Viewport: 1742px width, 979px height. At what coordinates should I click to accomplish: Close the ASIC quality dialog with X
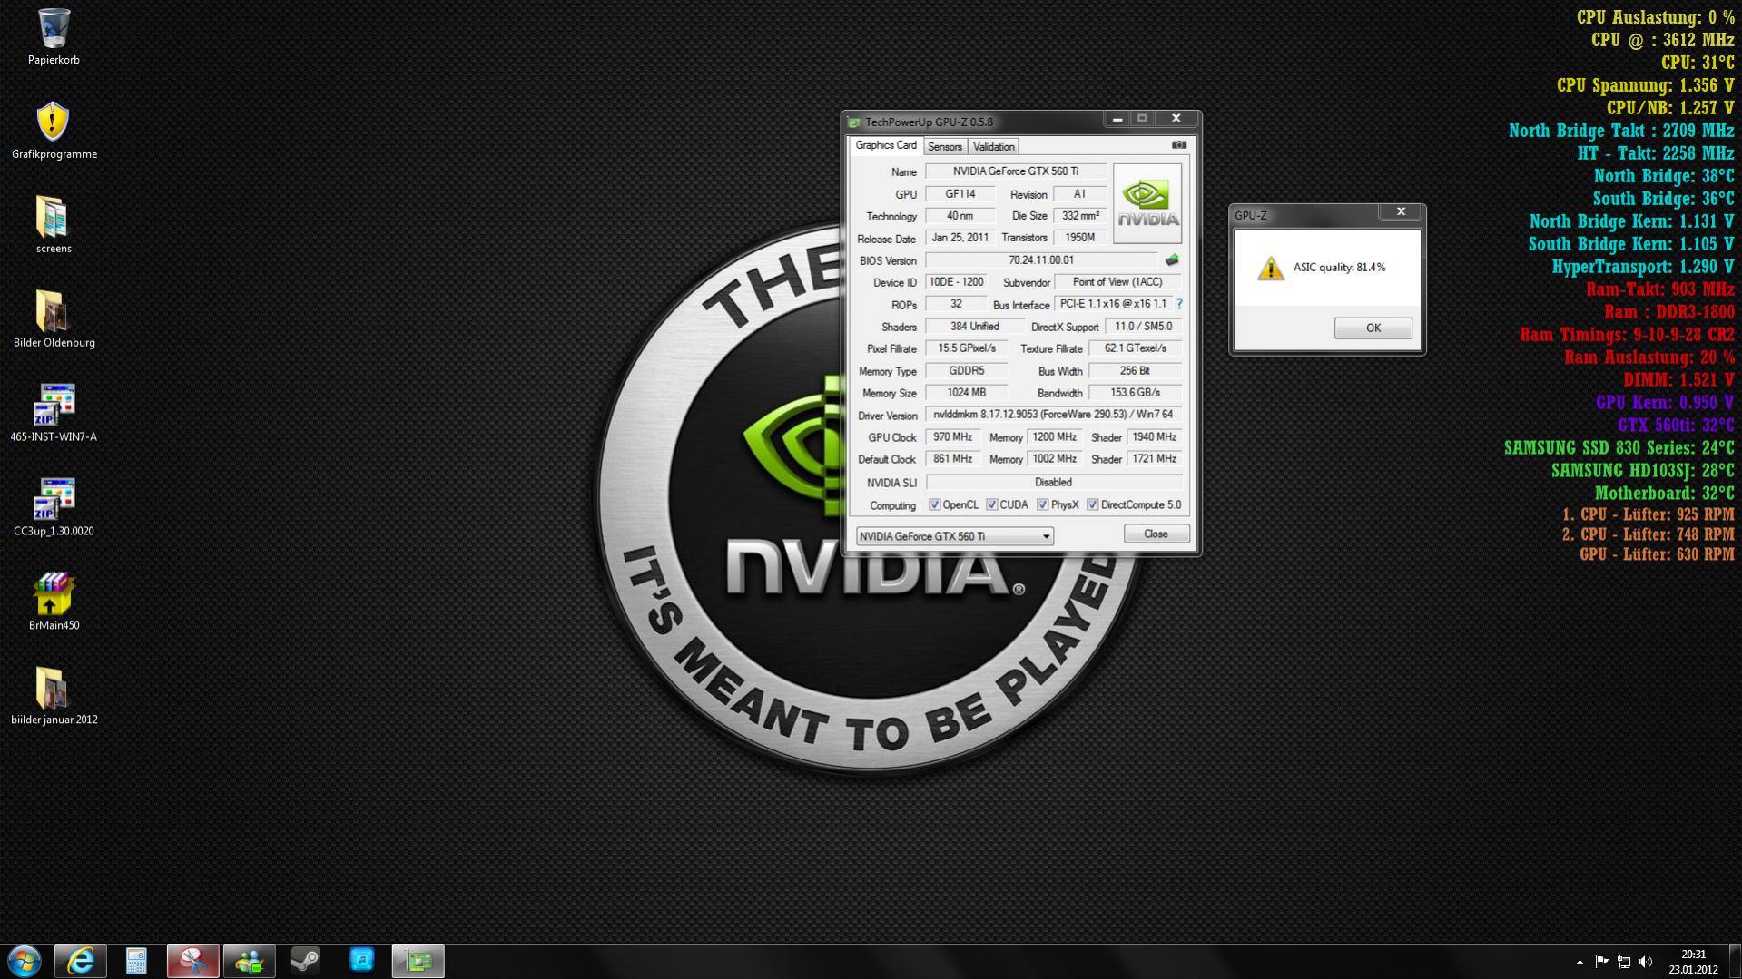pyautogui.click(x=1401, y=211)
